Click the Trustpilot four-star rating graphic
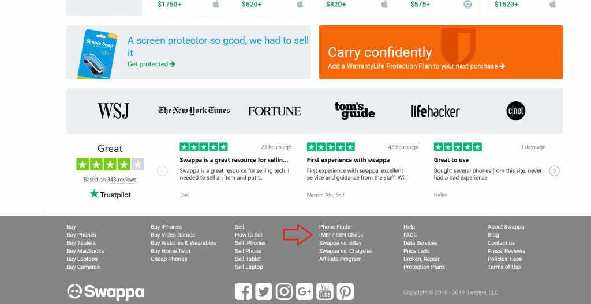Viewport: 591px width, 304px height. pos(110,165)
